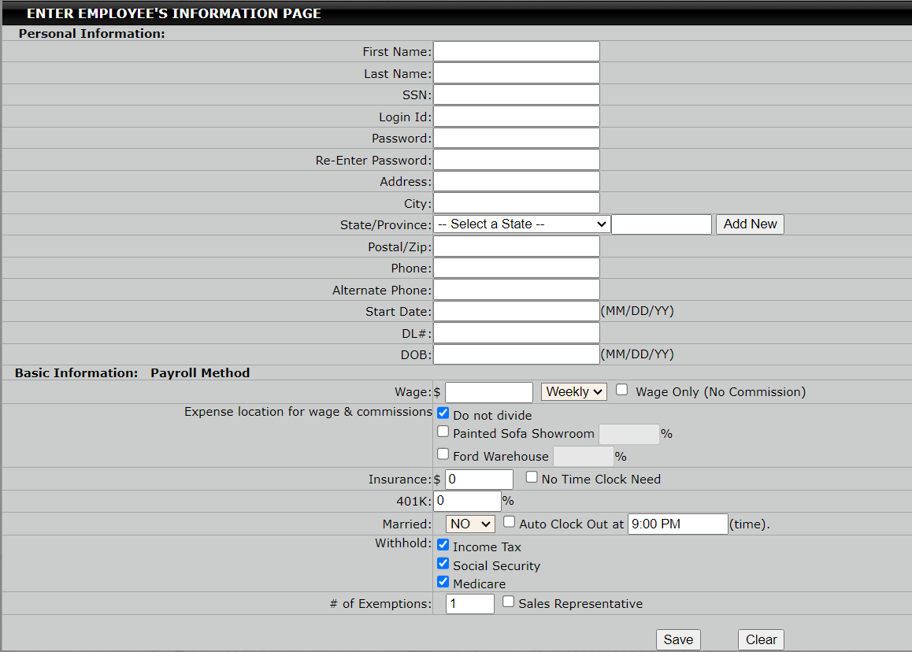Click the Painted Sofa Showroom percent field
Screen dimensions: 912x652
pyautogui.click(x=629, y=434)
